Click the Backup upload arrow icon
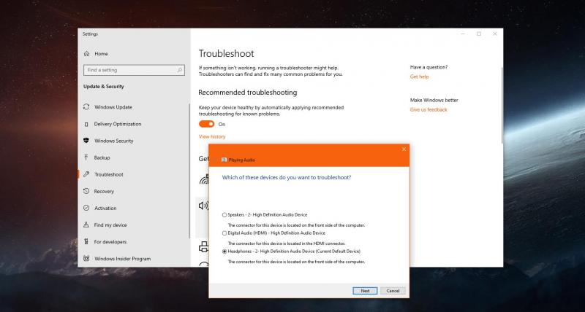 (86, 157)
